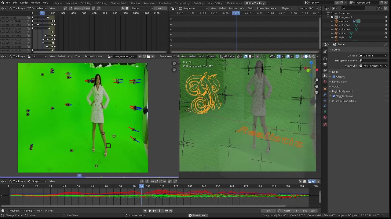Open the Render menu

24,3
